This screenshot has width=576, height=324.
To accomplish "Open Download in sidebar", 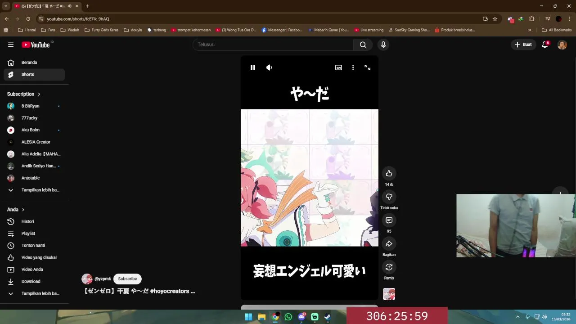I will point(34,282).
